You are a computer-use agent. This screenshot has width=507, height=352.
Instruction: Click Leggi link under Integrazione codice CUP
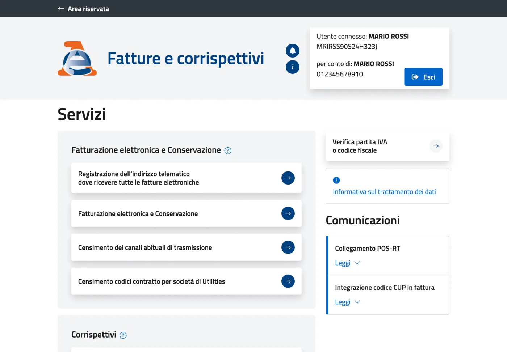coord(343,302)
